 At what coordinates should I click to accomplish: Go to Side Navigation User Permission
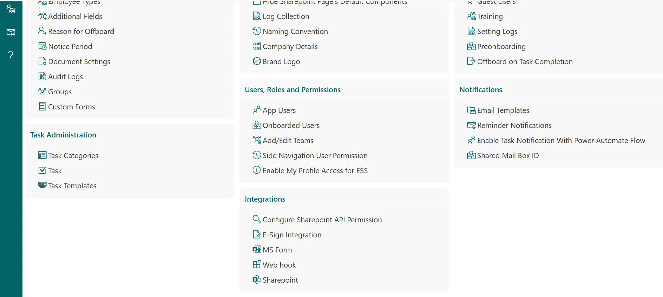[x=315, y=156]
